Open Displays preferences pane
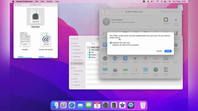This screenshot has width=198, height=111. click(105, 71)
